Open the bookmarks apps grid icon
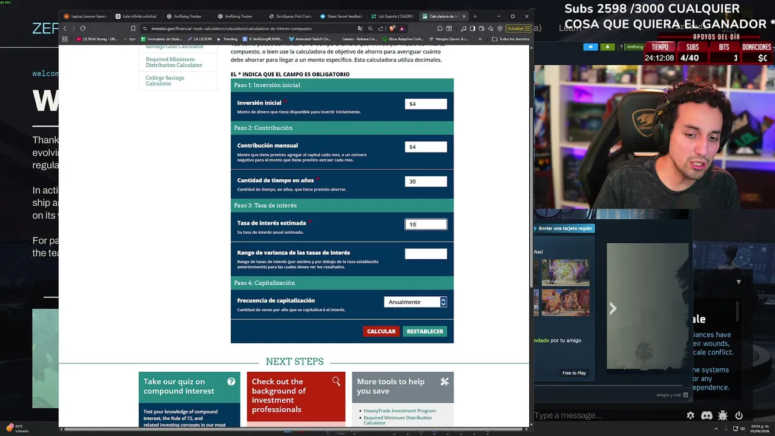Image resolution: width=775 pixels, height=436 pixels. (x=65, y=39)
